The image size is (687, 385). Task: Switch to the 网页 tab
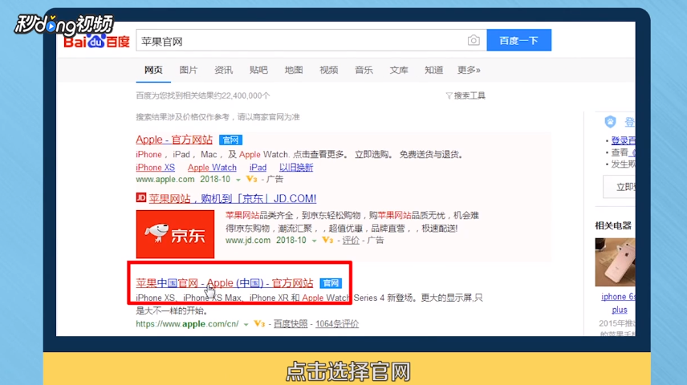(153, 70)
